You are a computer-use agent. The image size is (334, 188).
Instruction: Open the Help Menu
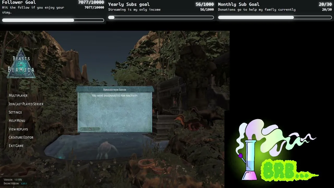(x=17, y=121)
